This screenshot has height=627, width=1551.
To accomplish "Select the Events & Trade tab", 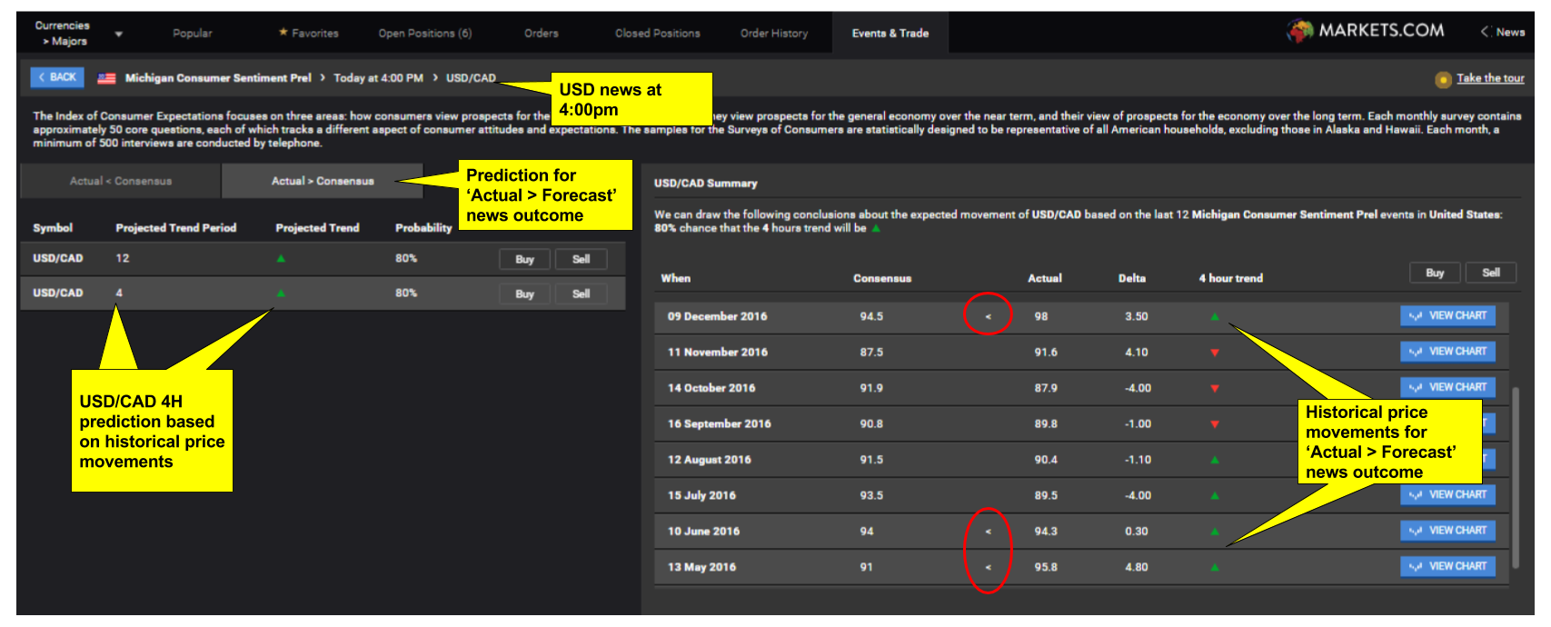I will click(890, 34).
